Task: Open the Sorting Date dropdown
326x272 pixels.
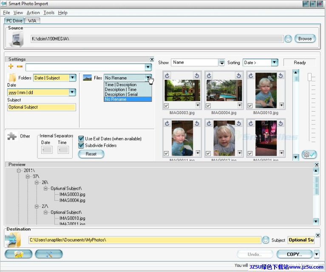Action: point(275,62)
